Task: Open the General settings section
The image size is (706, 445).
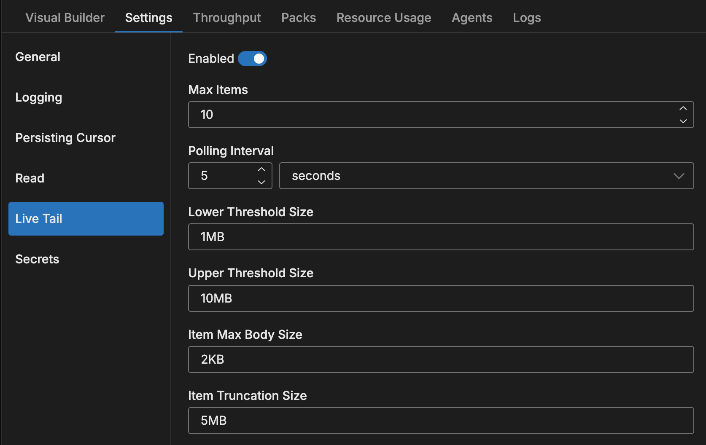Action: (38, 56)
